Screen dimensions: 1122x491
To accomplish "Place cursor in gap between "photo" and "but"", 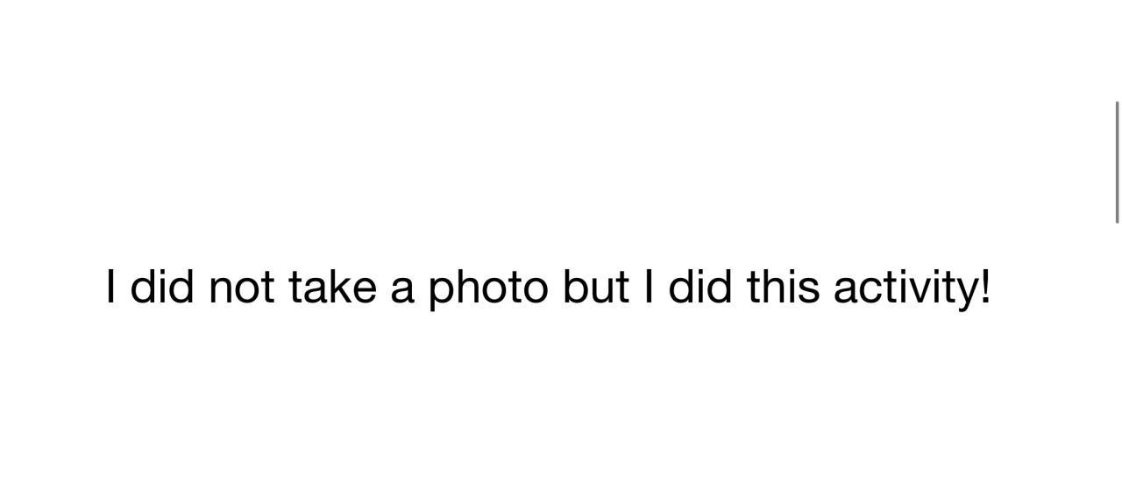I will [x=556, y=288].
